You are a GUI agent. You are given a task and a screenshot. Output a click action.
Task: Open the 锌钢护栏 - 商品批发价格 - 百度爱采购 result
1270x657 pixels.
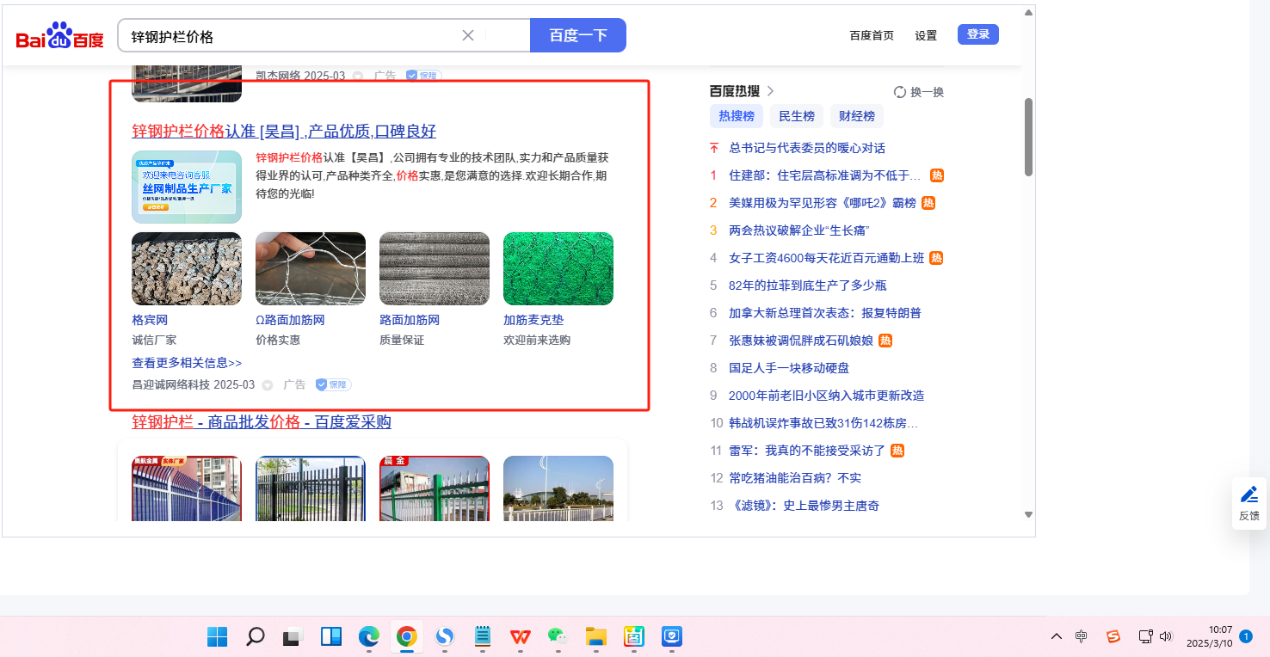(262, 422)
